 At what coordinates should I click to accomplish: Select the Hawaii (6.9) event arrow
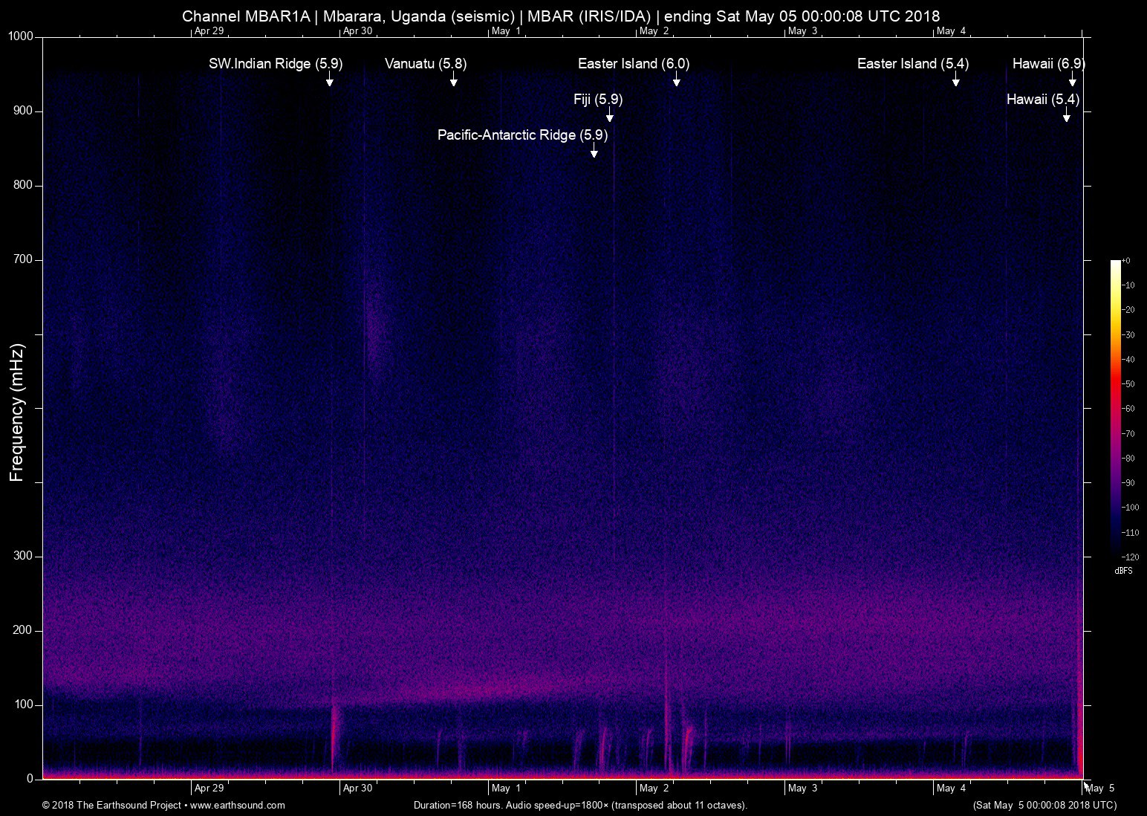pos(1072,80)
